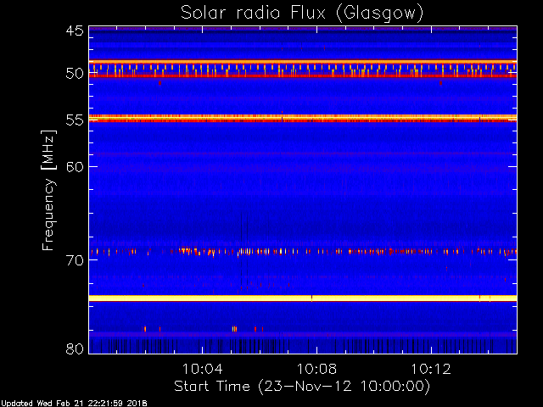This screenshot has height=407, width=543.
Task: Click the striped orange interference band near 50 MHz
Action: pyautogui.click(x=303, y=69)
